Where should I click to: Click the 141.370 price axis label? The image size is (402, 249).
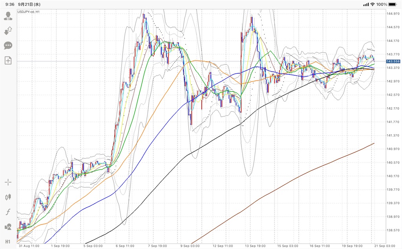pos(393,135)
